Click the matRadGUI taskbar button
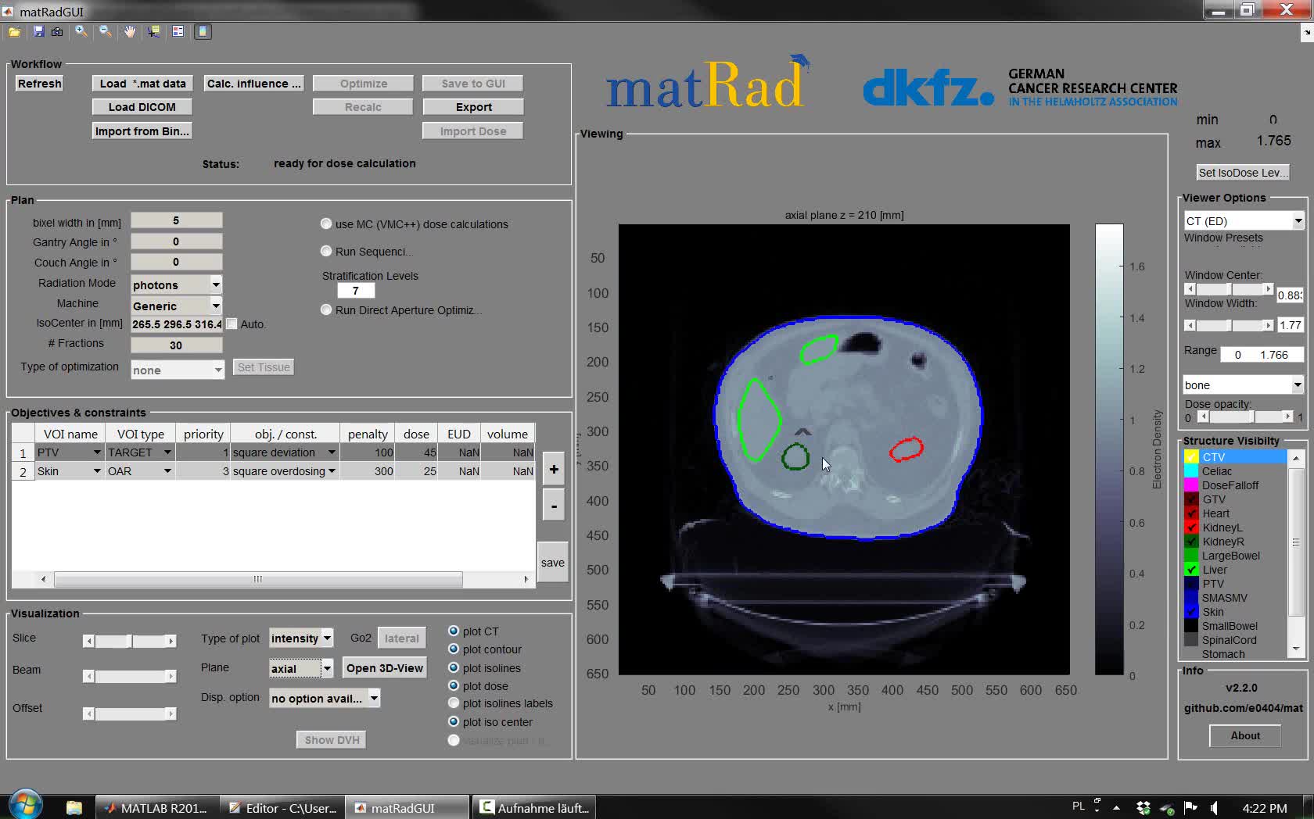The width and height of the screenshot is (1314, 819). tap(407, 806)
